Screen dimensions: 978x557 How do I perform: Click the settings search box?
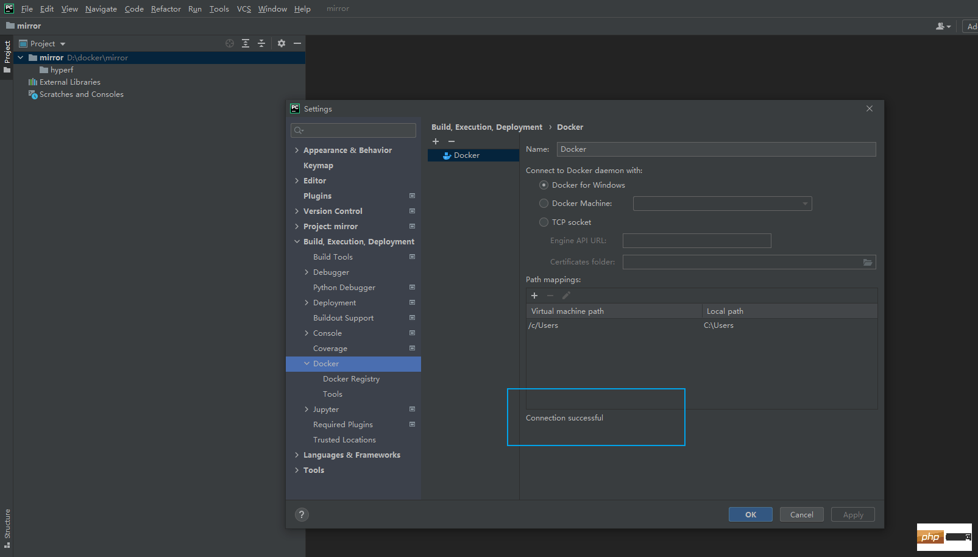point(353,130)
